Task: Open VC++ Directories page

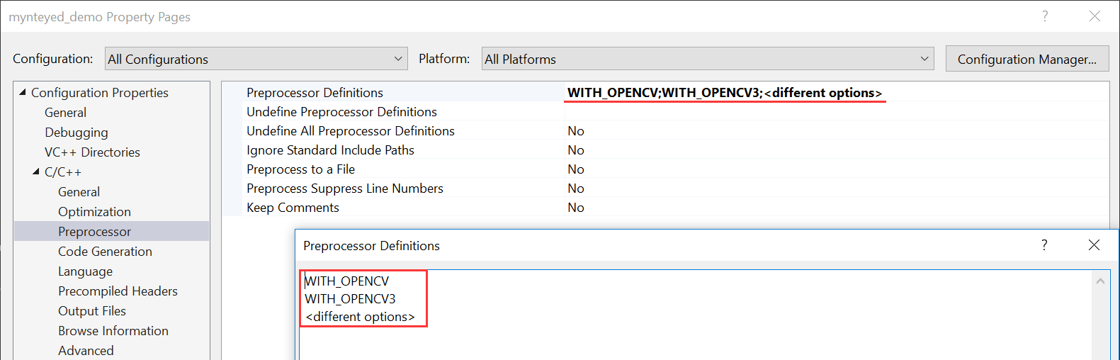Action: 92,152
